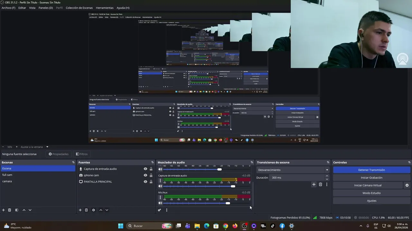Click Detener Transmisión button
Image resolution: width=412 pixels, height=231 pixels.
tap(371, 170)
